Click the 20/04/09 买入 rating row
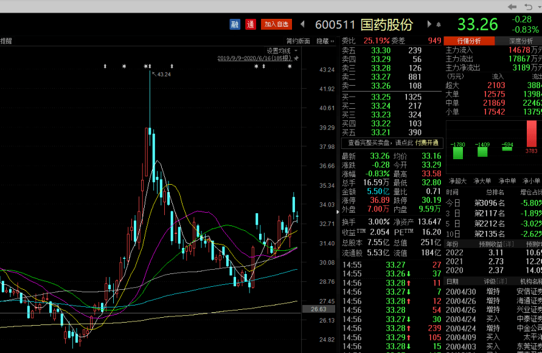The height and width of the screenshot is (353, 542). click(x=493, y=337)
